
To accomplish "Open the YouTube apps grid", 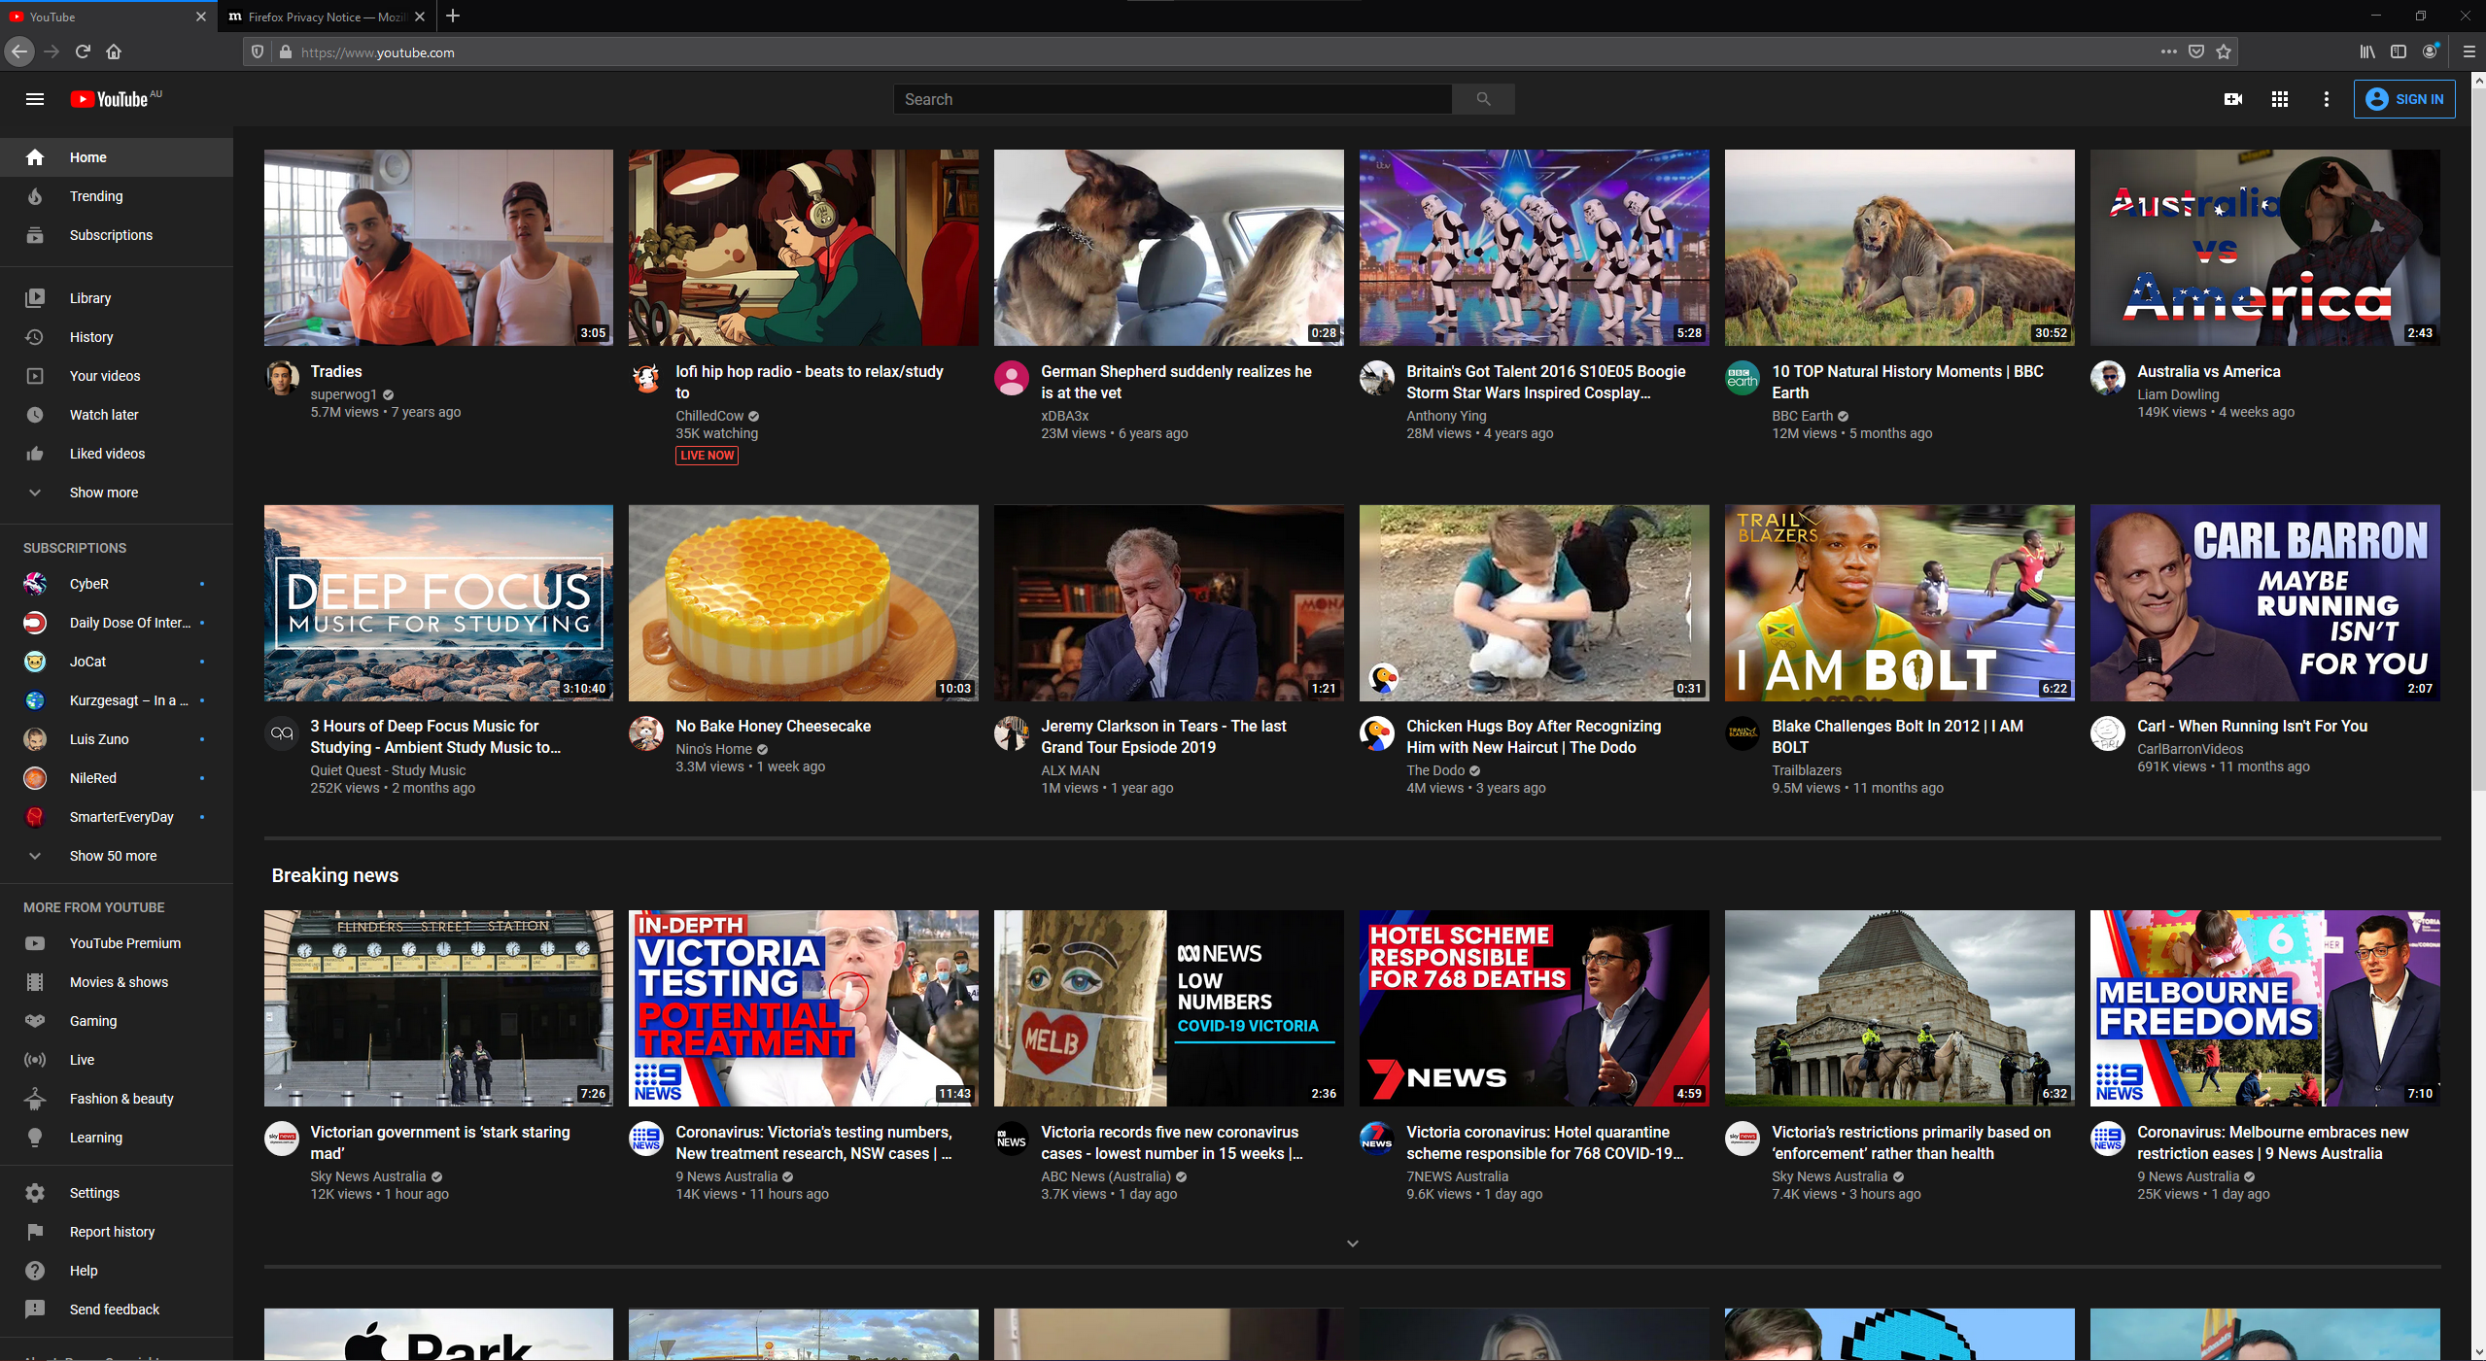I will tap(2279, 99).
